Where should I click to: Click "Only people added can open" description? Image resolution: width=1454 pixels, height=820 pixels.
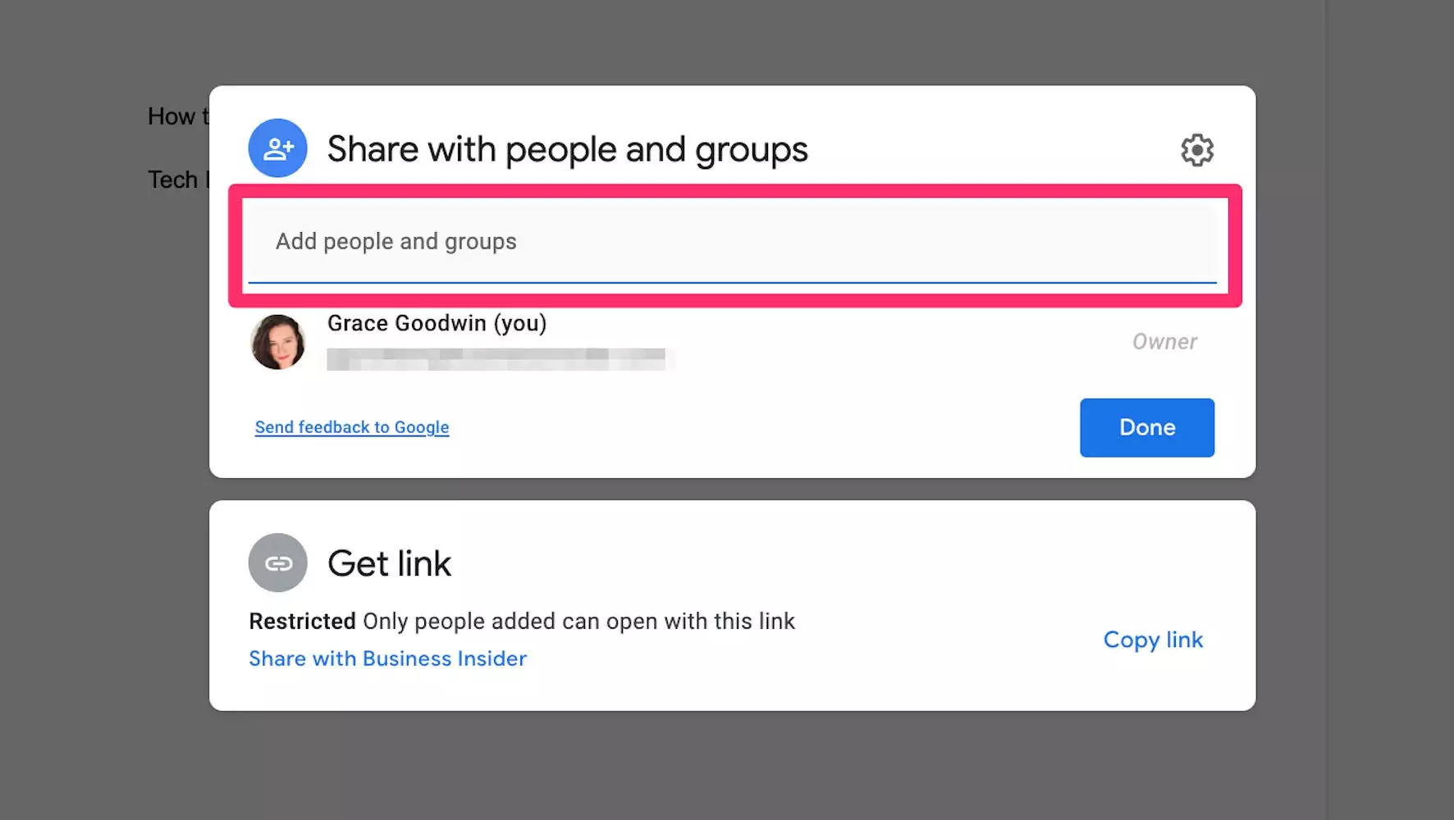tap(578, 622)
